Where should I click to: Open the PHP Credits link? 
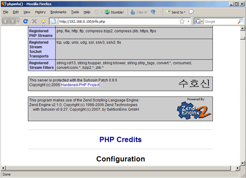[x=120, y=140]
